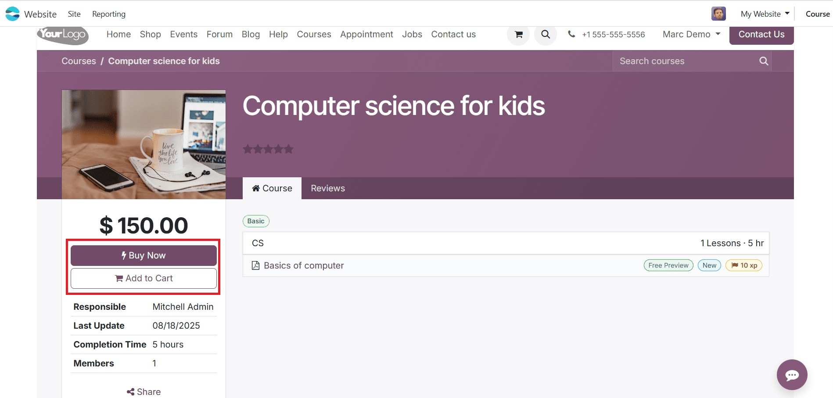The height and width of the screenshot is (398, 833).
Task: Click the Add to Cart button
Action: point(144,278)
